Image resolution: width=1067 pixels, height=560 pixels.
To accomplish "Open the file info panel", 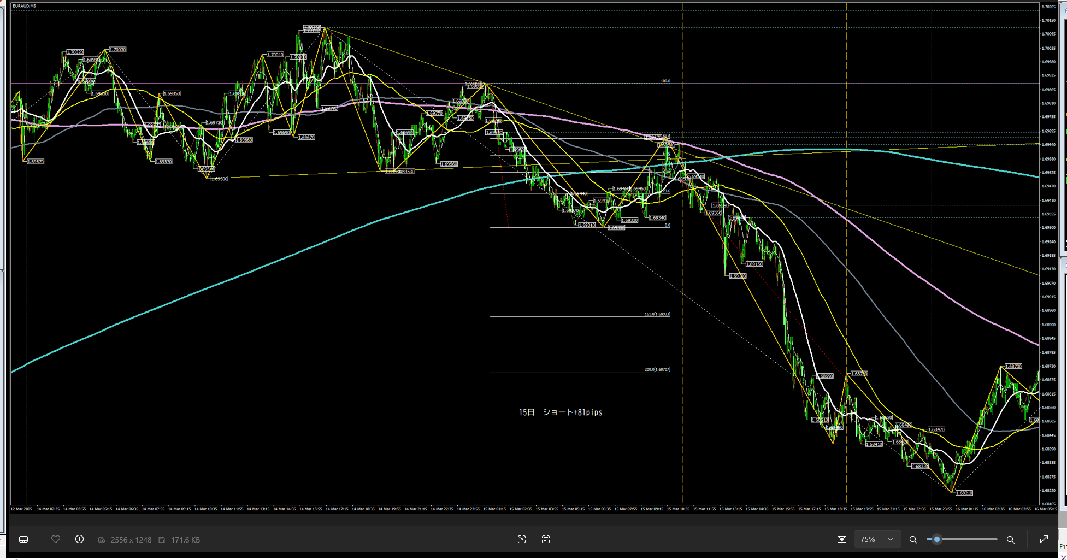I will click(79, 539).
